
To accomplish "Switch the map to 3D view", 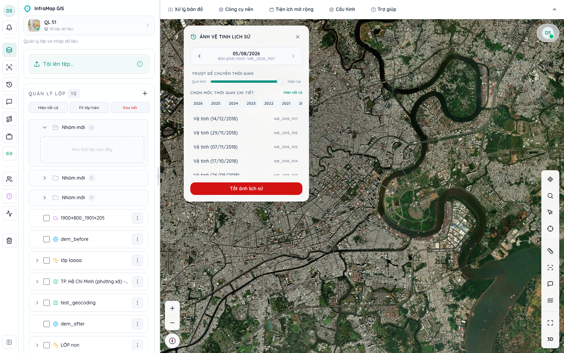I will (550, 339).
